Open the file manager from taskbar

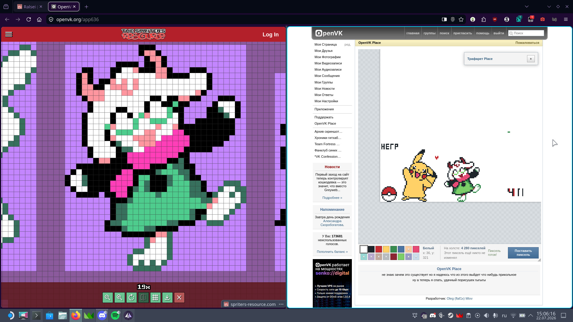coord(63,315)
